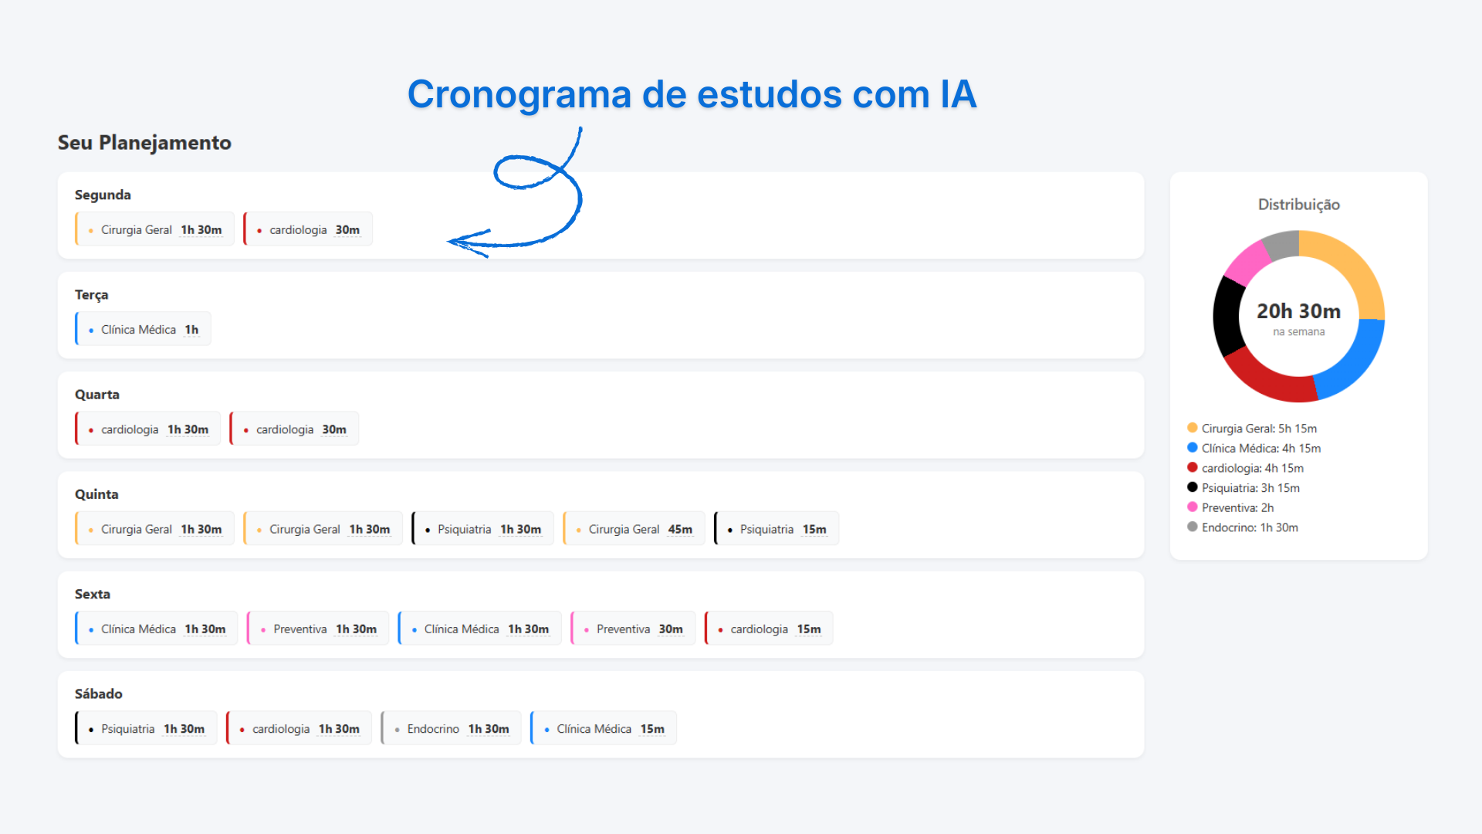1482x834 pixels.
Task: Click the blue dot on Clínica Médica Terça chip
Action: (x=91, y=329)
